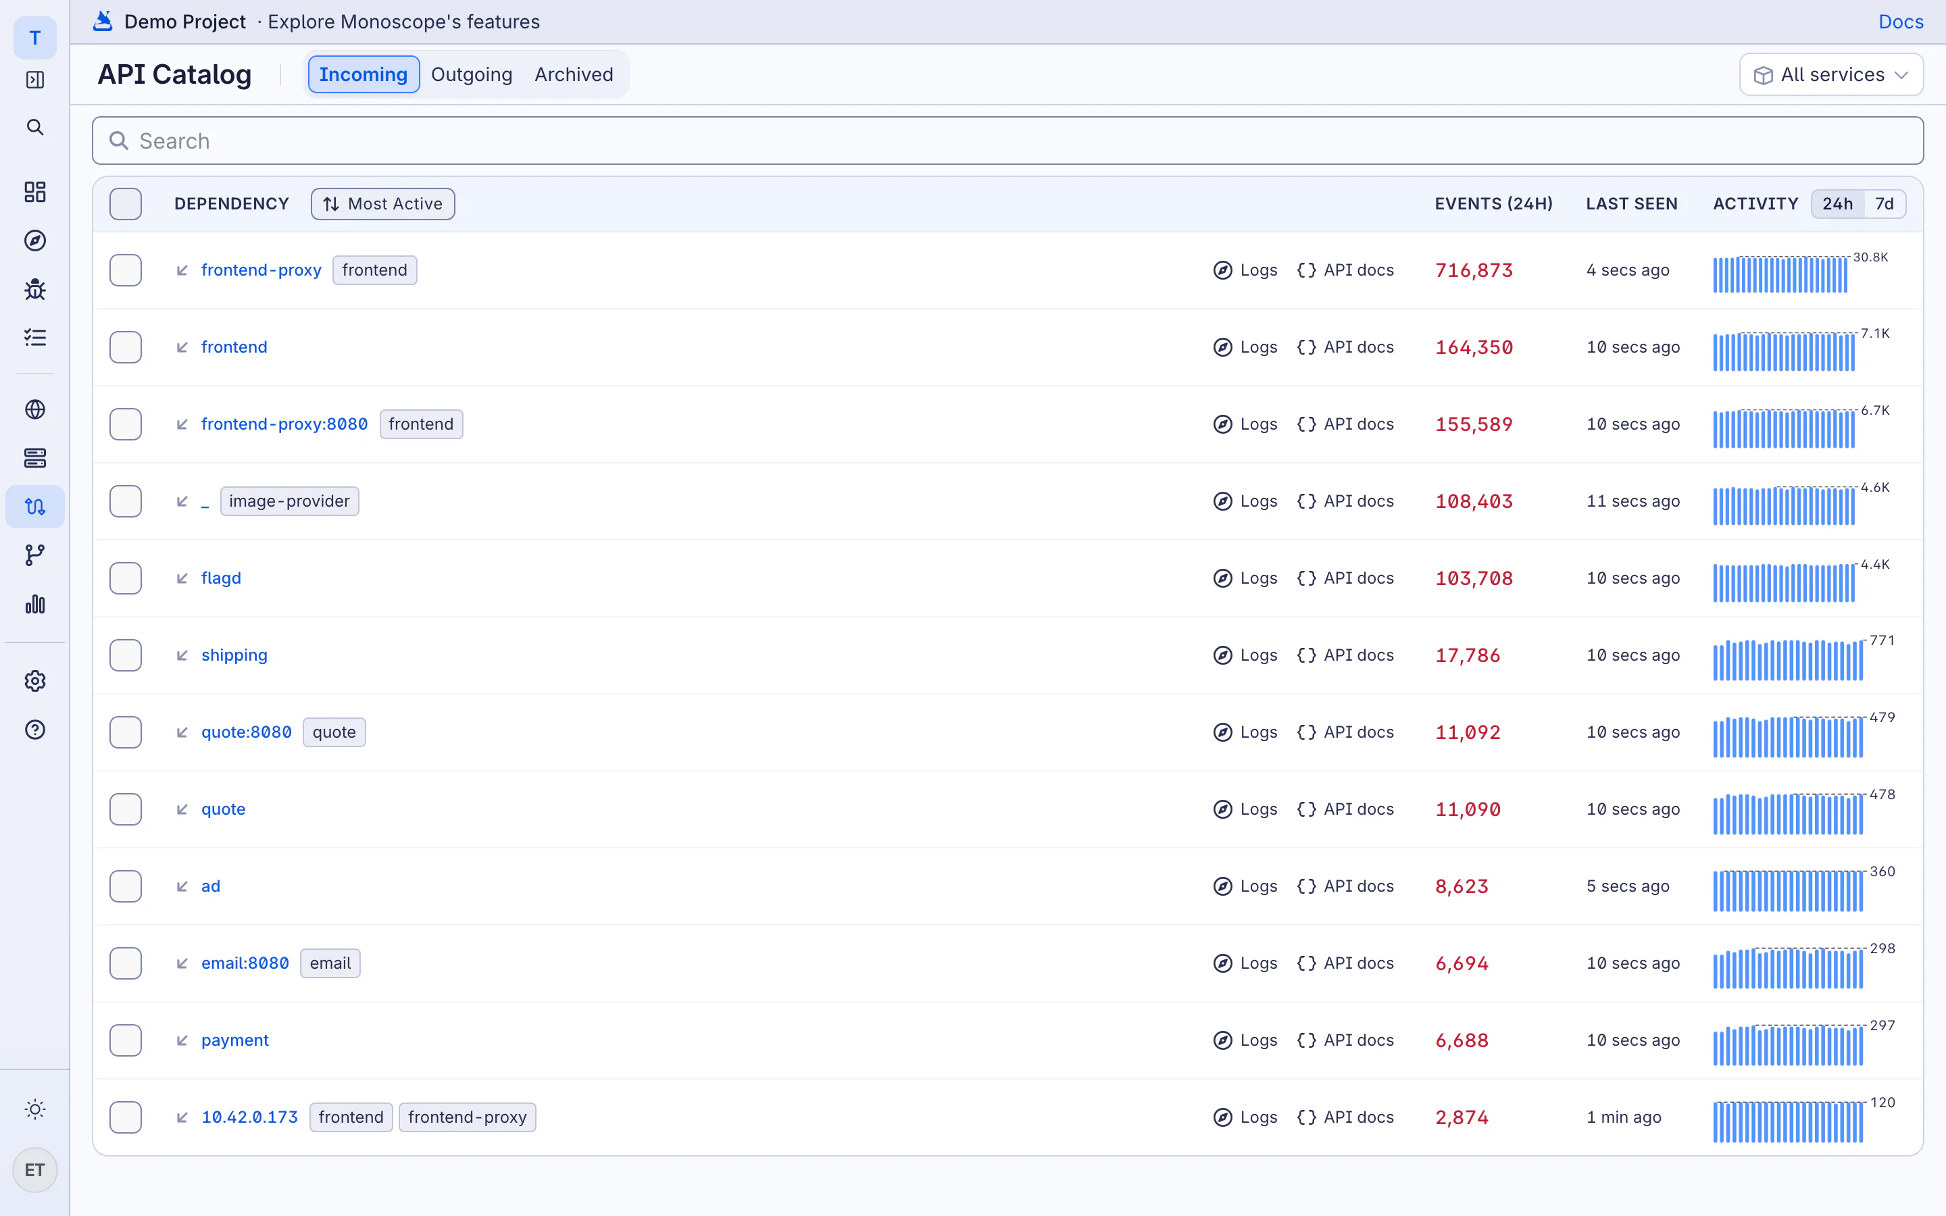Open API docs for the flagd row
This screenshot has width=1946, height=1216.
click(1345, 578)
